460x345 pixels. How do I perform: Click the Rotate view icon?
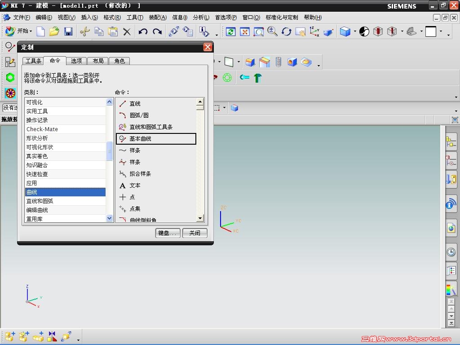click(286, 31)
